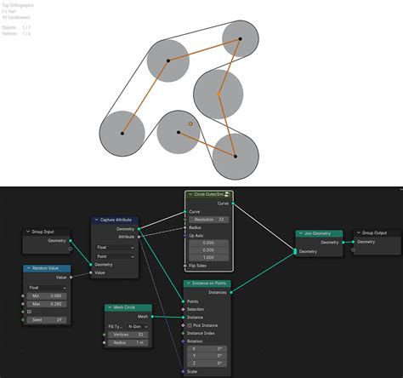Click the Instance Index input socket
The image size is (403, 378).
(183, 333)
